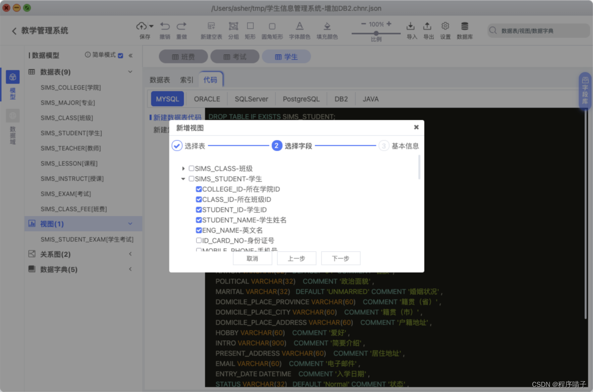Check the SIMS_STUDENT-学生 checkbox
The width and height of the screenshot is (593, 392).
click(x=192, y=179)
